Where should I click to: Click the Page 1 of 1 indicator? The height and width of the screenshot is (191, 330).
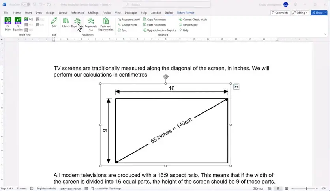(7, 189)
